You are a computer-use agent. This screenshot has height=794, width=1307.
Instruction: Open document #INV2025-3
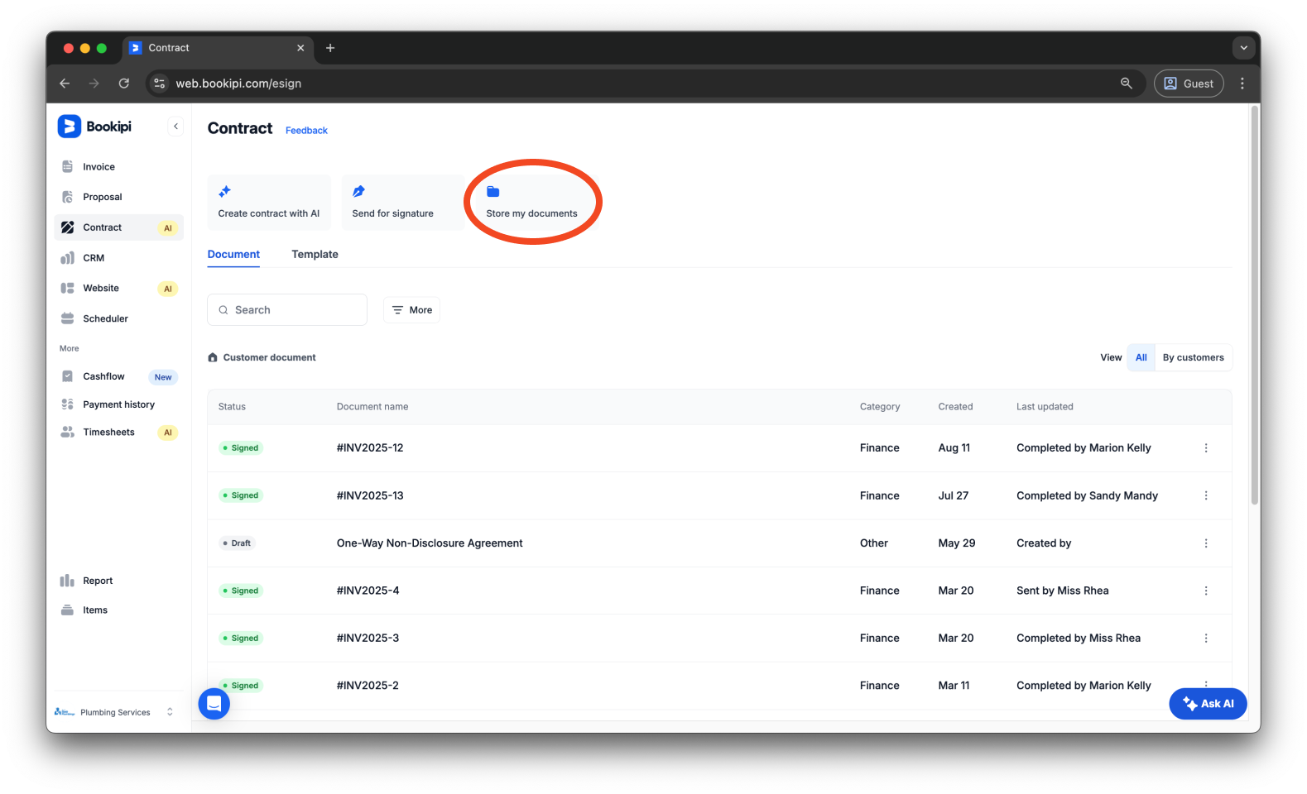tap(368, 639)
